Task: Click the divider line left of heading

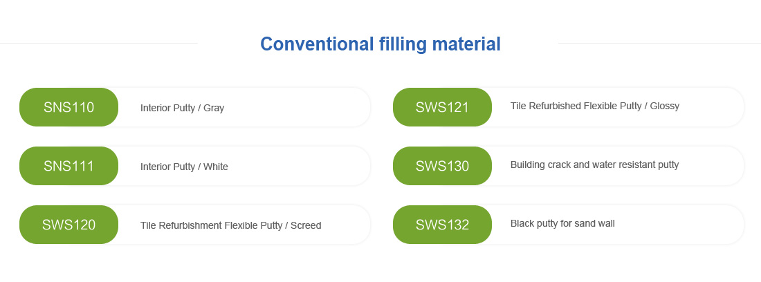Action: [x=98, y=43]
